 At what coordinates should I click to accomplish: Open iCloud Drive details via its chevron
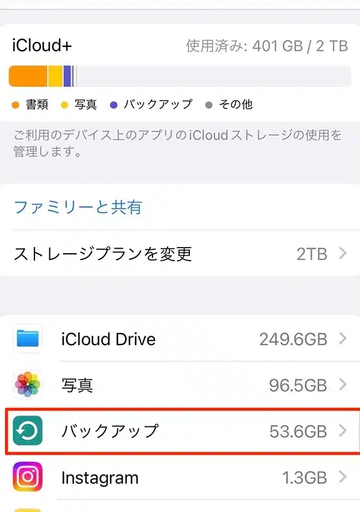coord(343,339)
